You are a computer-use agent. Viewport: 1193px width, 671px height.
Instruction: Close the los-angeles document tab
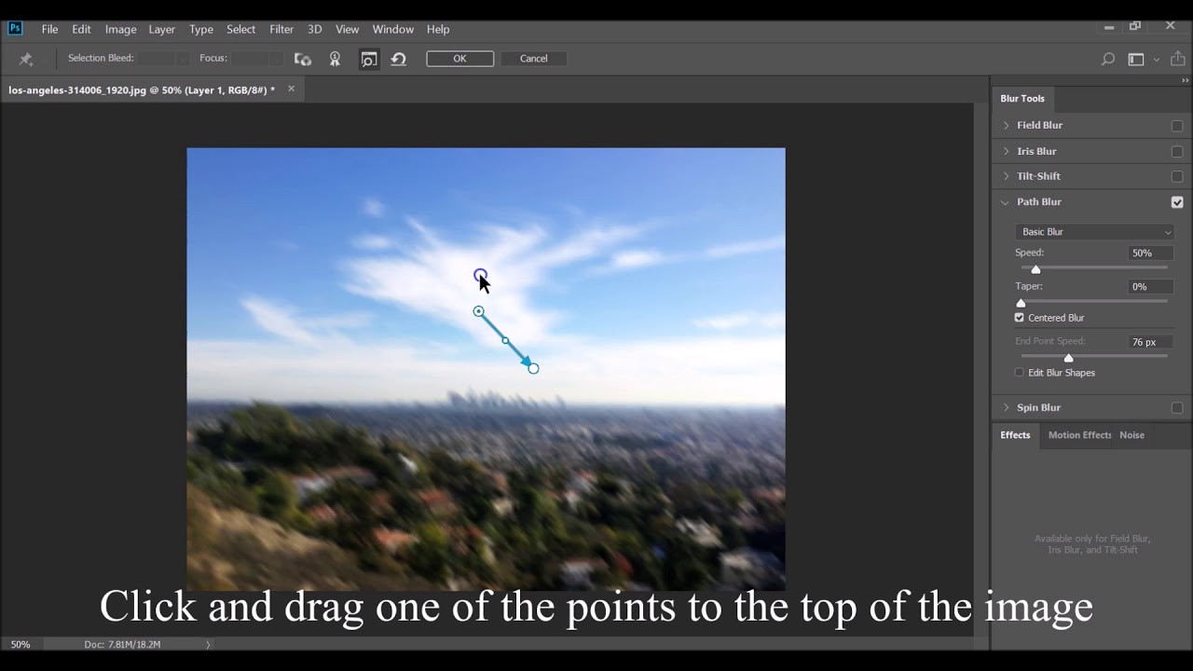pos(291,89)
